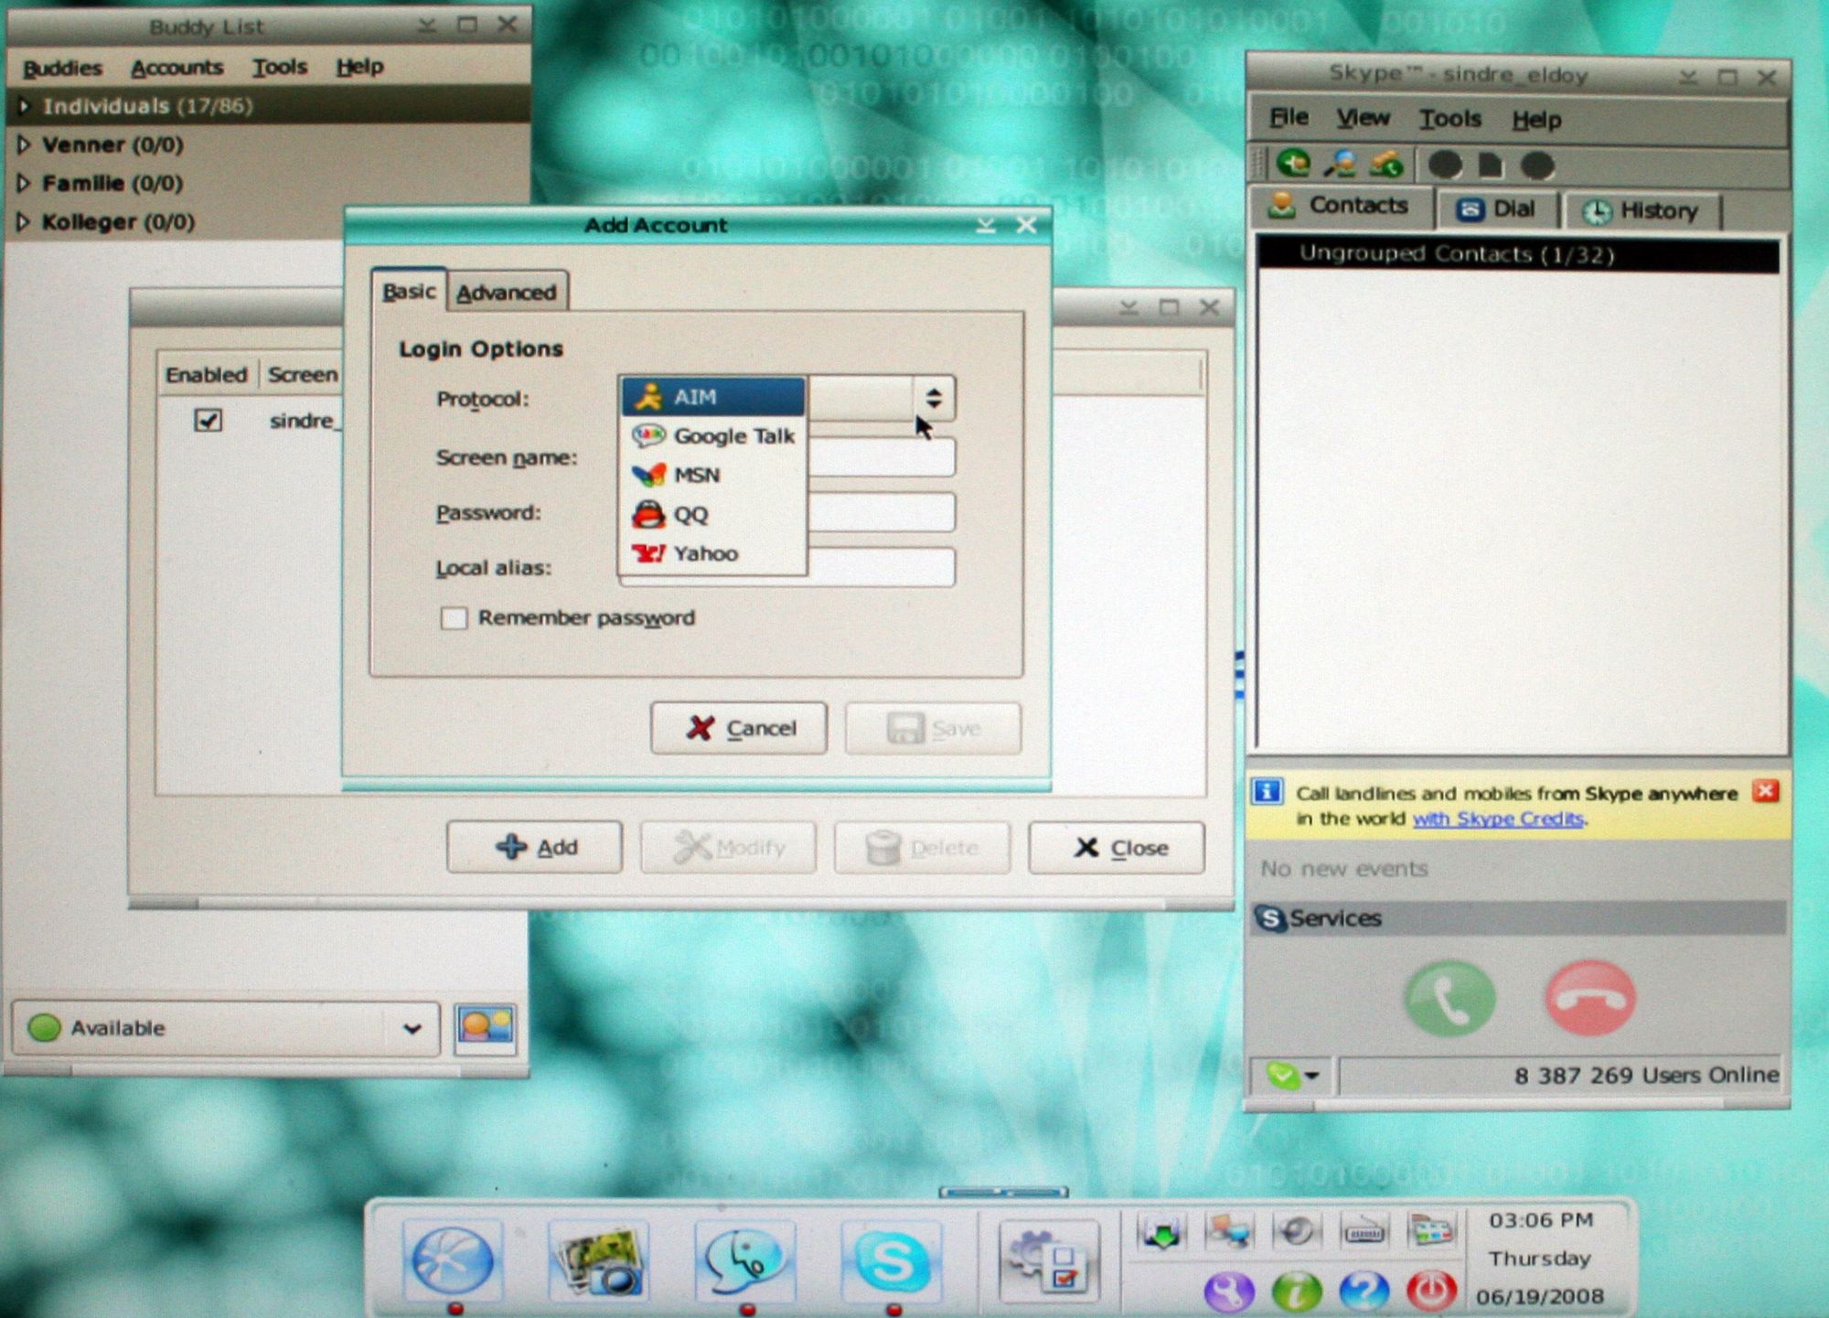Check the Remember password box
The height and width of the screenshot is (1318, 1829).
tap(454, 618)
